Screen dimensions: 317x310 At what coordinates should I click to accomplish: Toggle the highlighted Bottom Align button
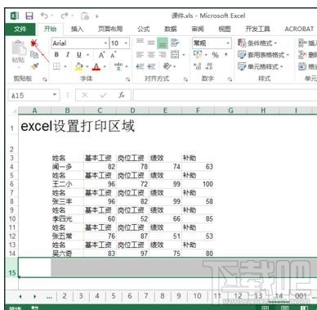(x=163, y=43)
